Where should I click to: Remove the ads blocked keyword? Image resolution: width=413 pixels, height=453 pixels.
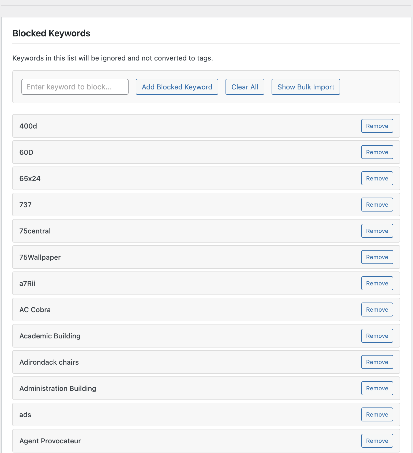click(377, 414)
